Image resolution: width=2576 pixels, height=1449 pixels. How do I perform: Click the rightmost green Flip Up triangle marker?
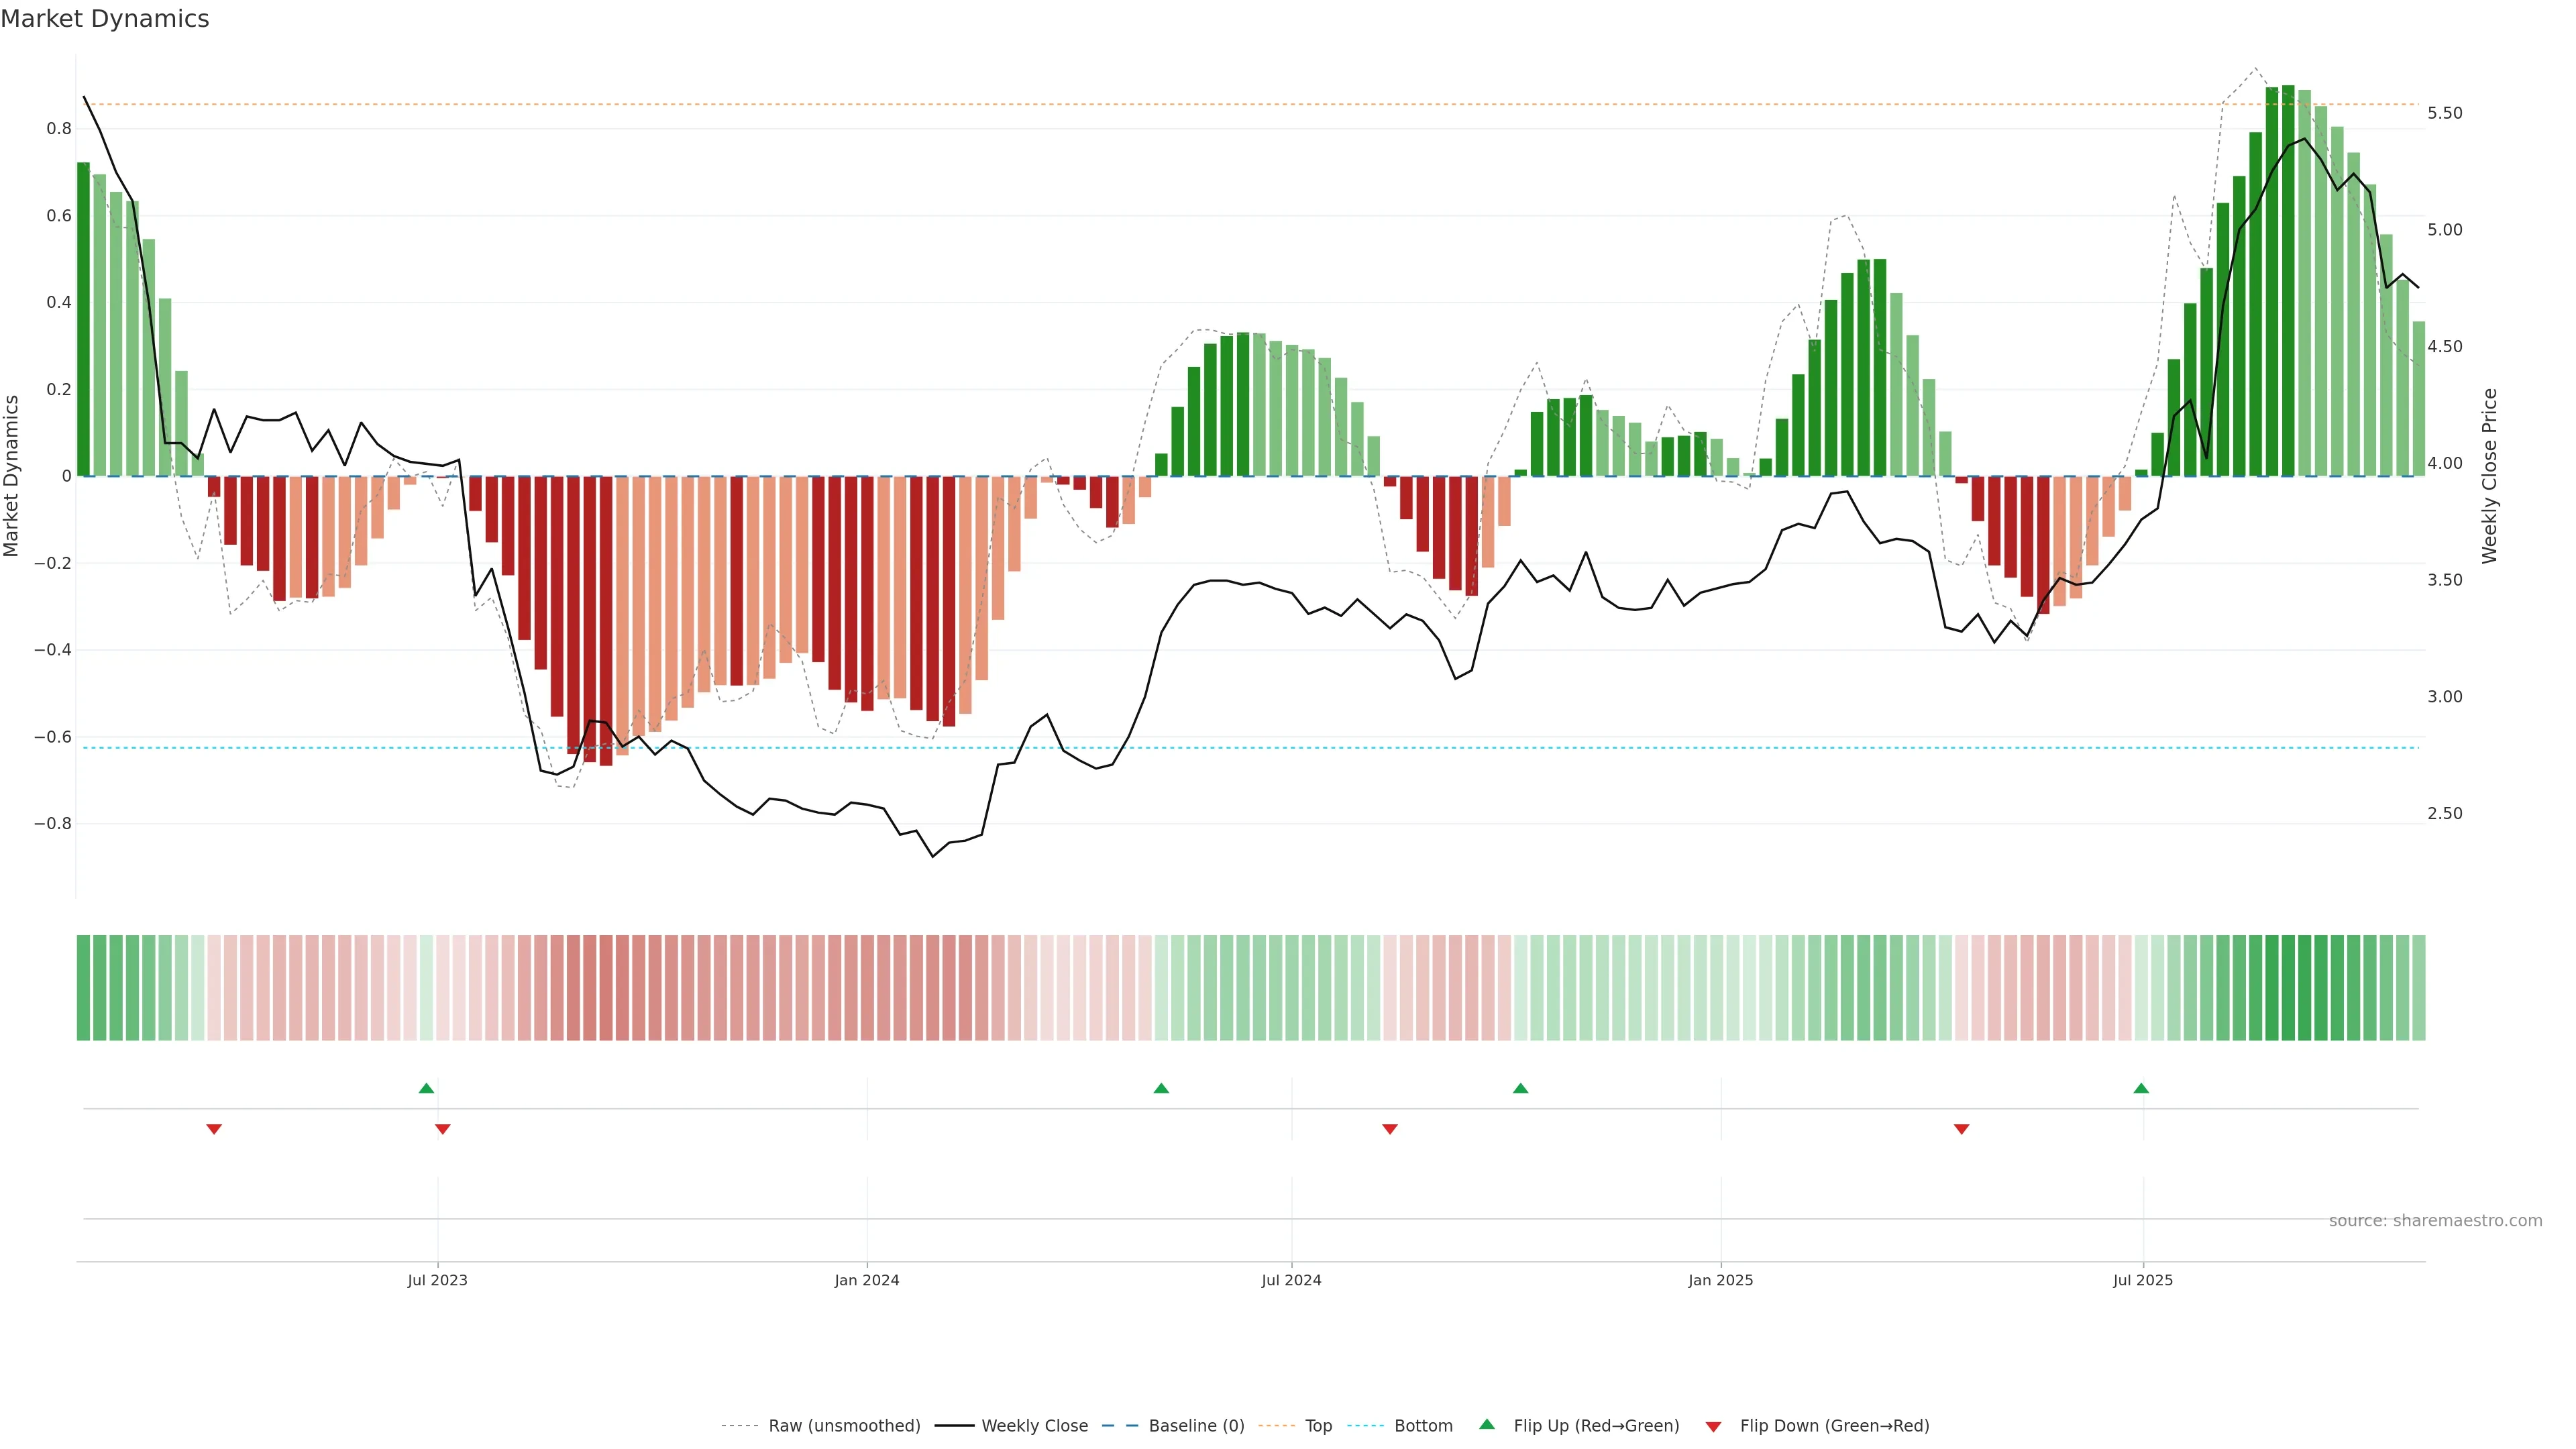tap(2141, 1088)
